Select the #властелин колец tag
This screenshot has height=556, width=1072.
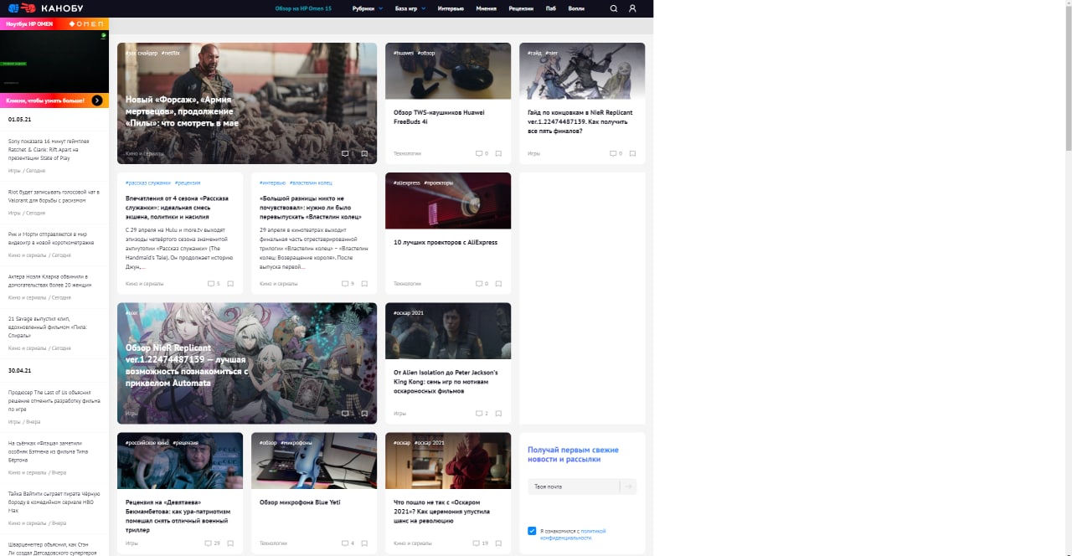[x=311, y=183]
